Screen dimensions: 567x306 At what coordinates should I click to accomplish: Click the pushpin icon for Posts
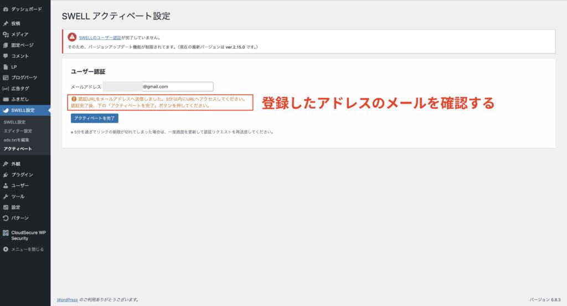(6, 24)
